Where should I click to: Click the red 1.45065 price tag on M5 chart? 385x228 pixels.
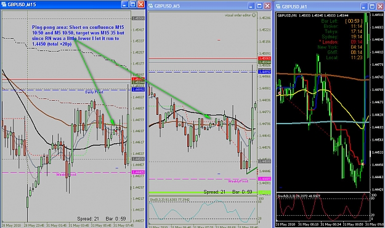(x=264, y=58)
